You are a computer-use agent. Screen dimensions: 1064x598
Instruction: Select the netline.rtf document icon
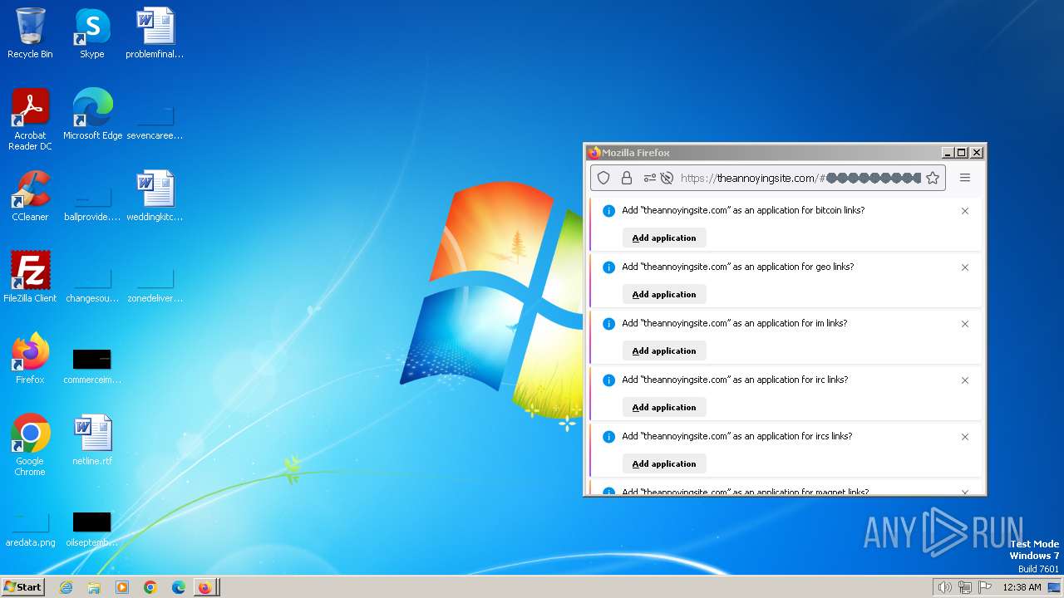(92, 440)
